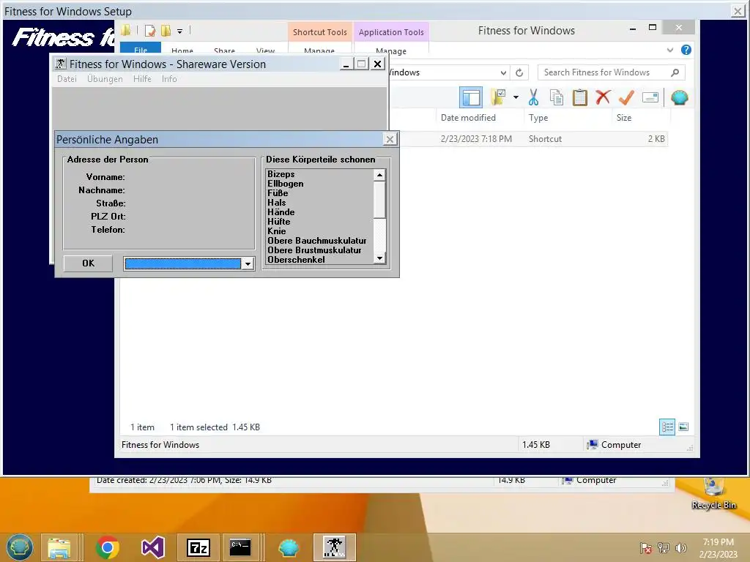This screenshot has width=750, height=562.
Task: Click the search magnifier icon
Action: [675, 72]
